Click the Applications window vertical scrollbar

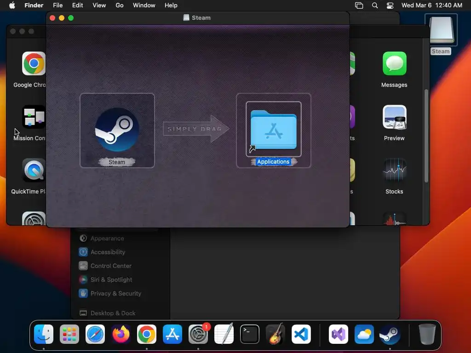pos(426,136)
